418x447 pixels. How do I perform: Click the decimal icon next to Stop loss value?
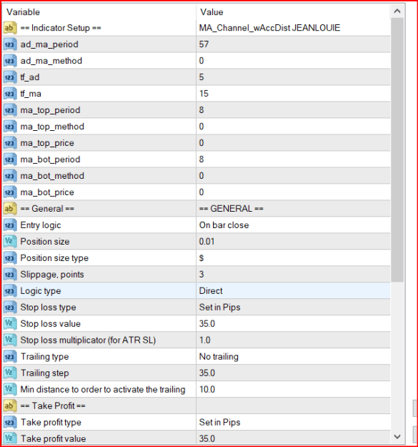(9, 324)
